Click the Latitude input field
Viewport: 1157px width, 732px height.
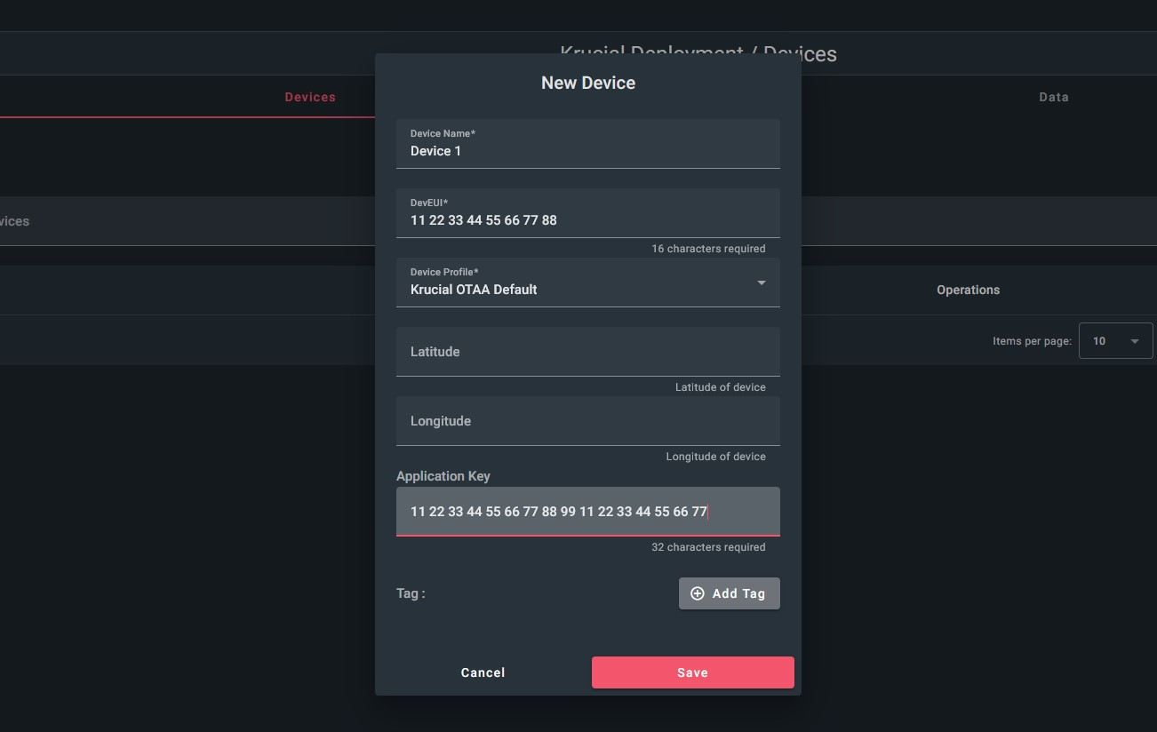[x=588, y=352]
